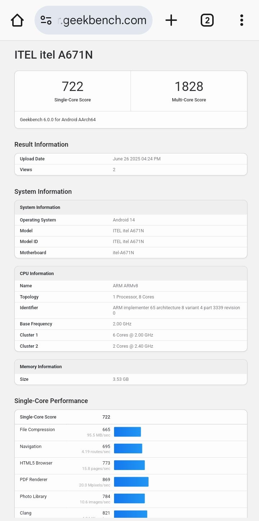The width and height of the screenshot is (259, 521).
Task: Tap the Upload Date row label
Action: [x=32, y=159]
